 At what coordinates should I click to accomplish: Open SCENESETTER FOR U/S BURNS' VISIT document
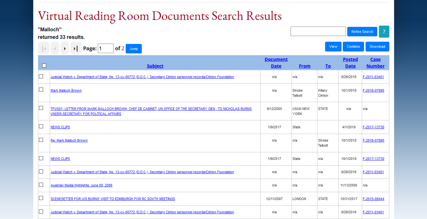coord(113,199)
